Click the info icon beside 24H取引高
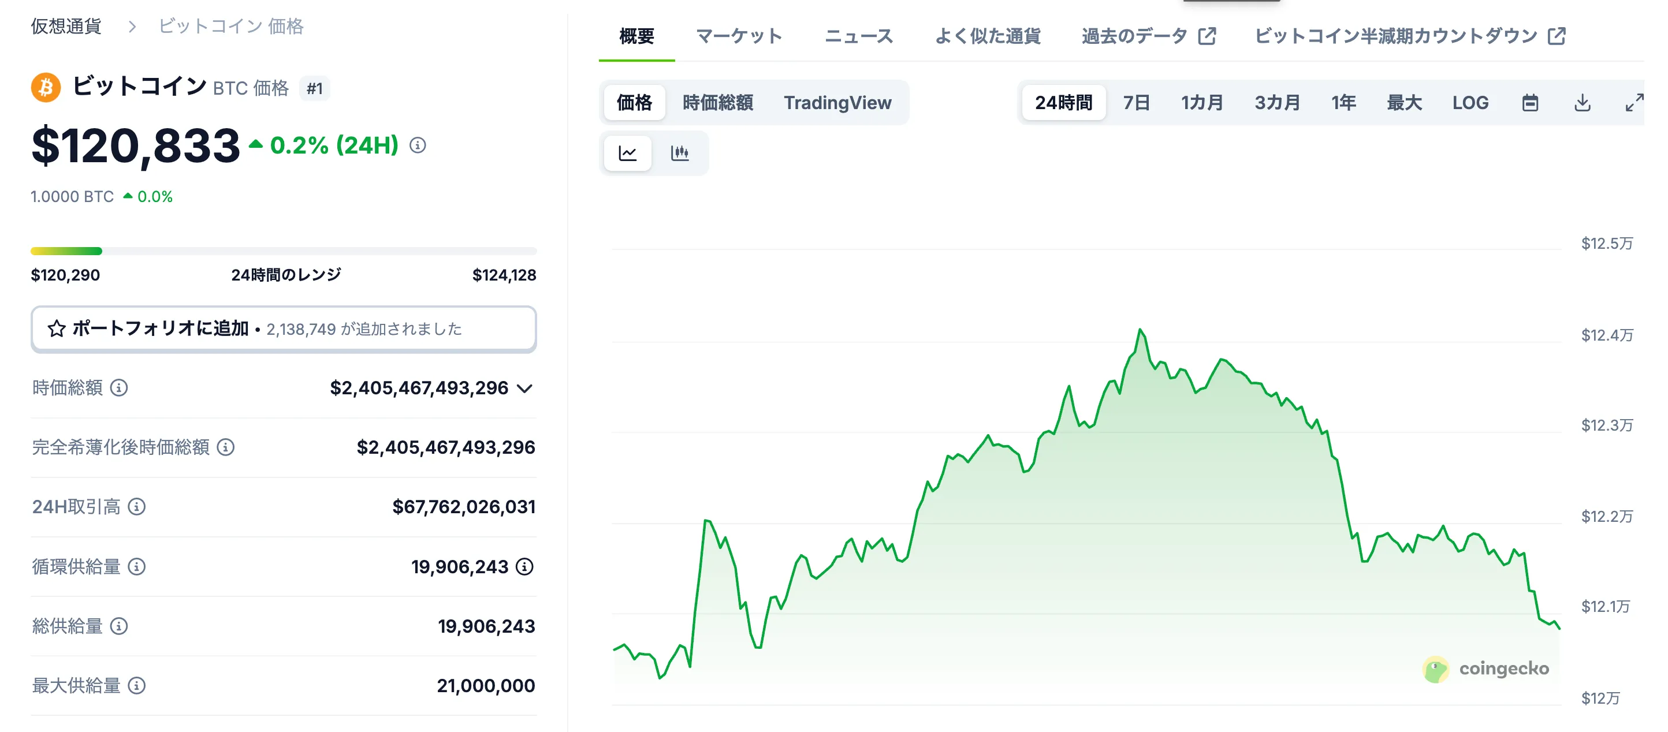The height and width of the screenshot is (732, 1668). [137, 507]
